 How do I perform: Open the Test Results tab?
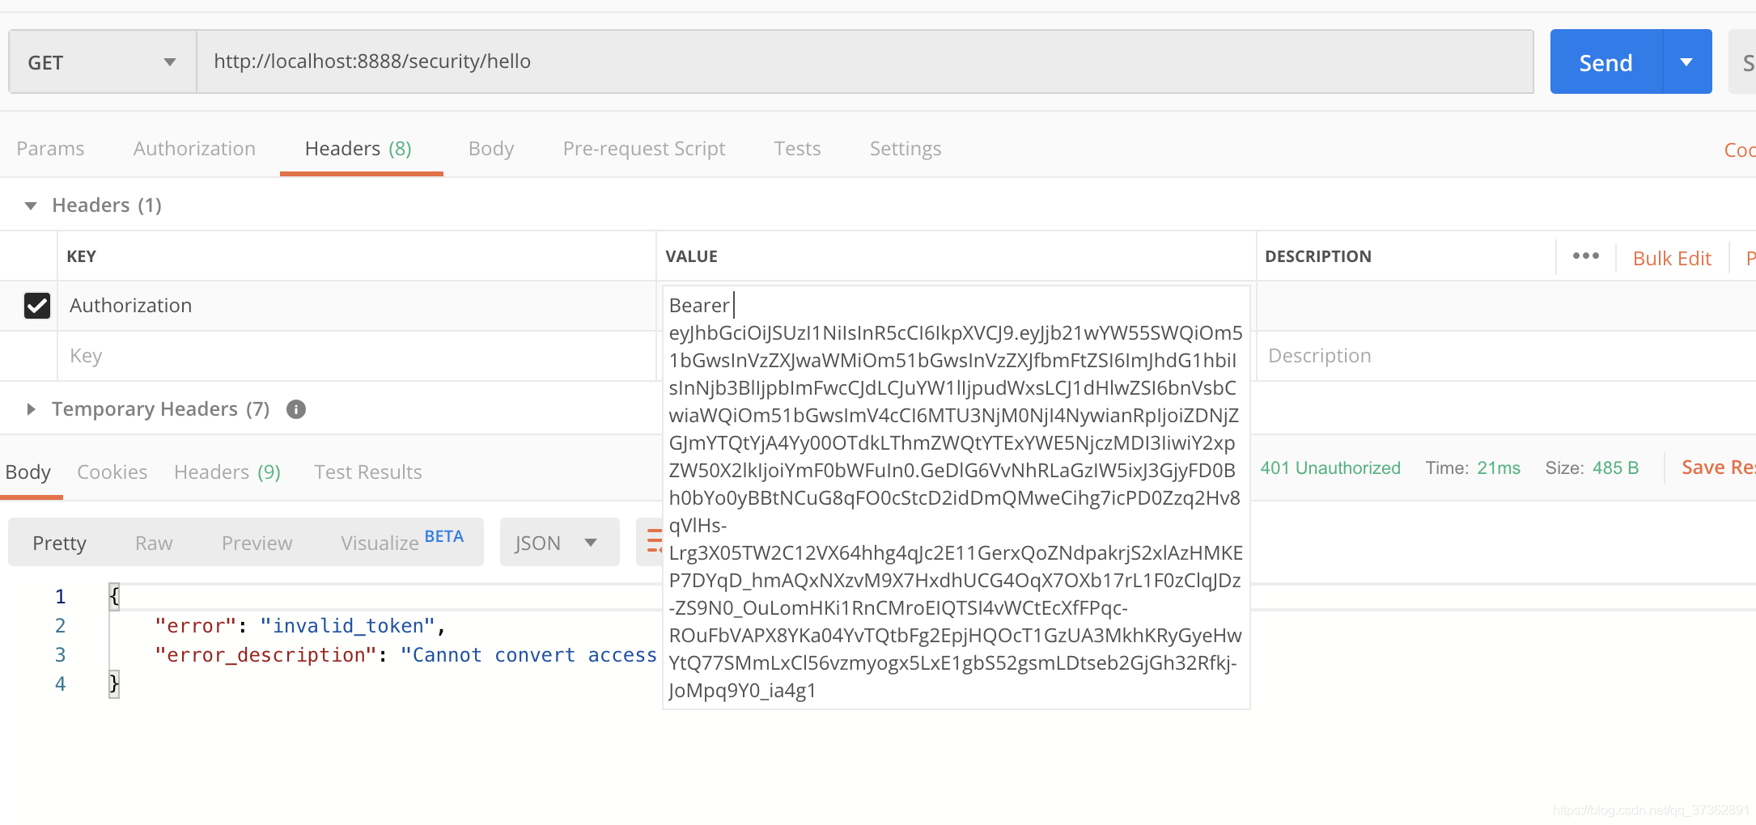(x=368, y=472)
